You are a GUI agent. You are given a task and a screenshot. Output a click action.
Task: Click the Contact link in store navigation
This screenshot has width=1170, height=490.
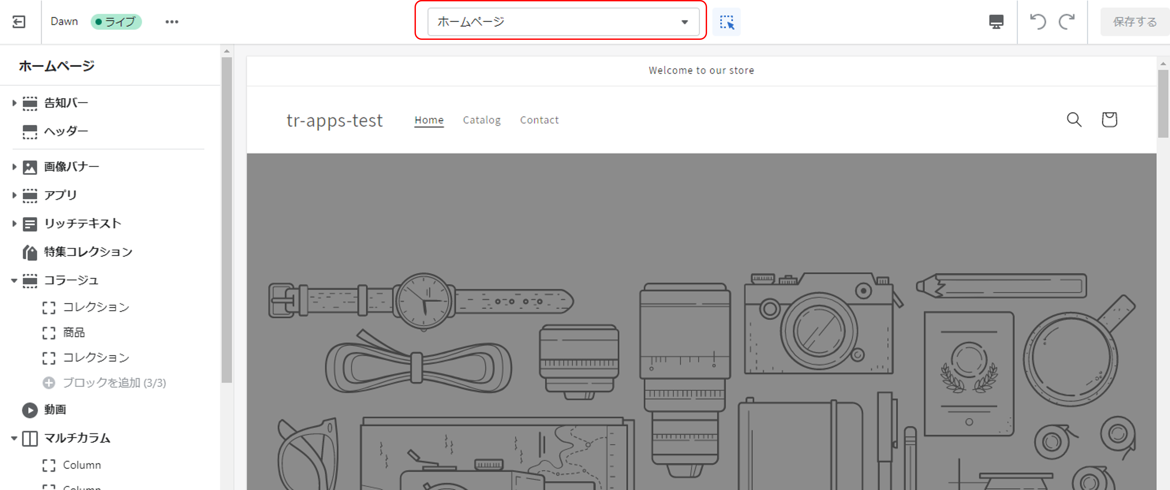(x=539, y=120)
